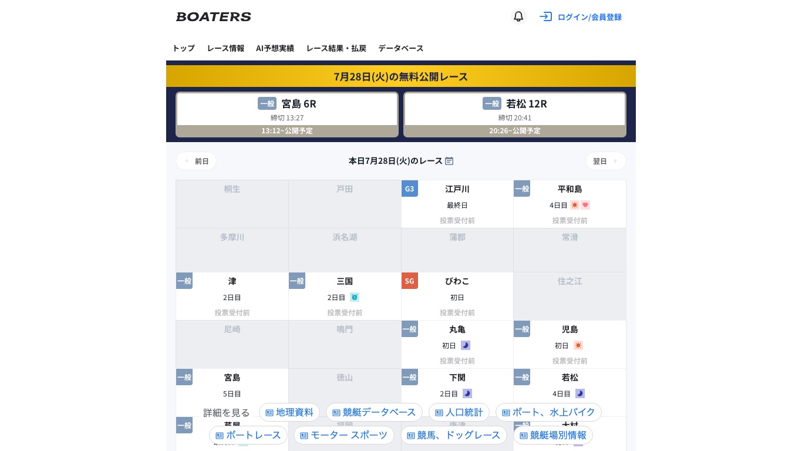This screenshot has width=802, height=451.
Task: Click ボートレース suggestion chip
Action: (248, 435)
